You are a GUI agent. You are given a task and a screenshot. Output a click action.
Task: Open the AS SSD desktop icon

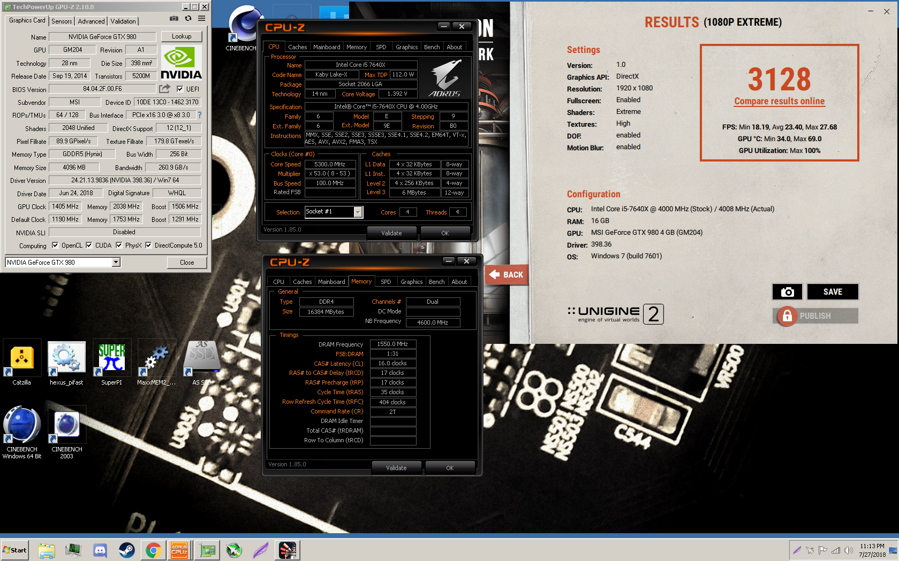pos(201,362)
